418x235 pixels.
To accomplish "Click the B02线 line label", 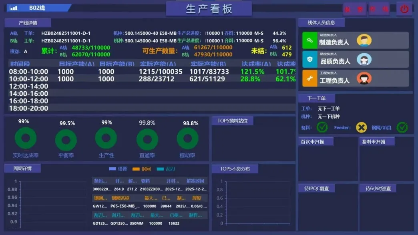I will point(37,8).
